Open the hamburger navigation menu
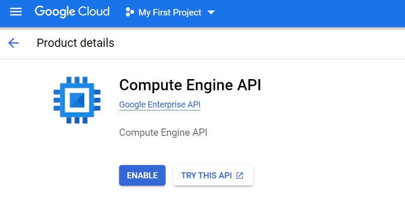This screenshot has width=405, height=220. coord(16,12)
